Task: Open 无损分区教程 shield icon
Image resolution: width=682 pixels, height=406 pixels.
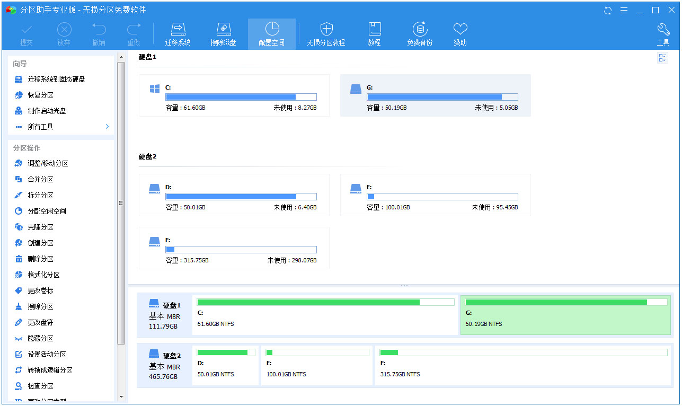Action: pyautogui.click(x=326, y=30)
